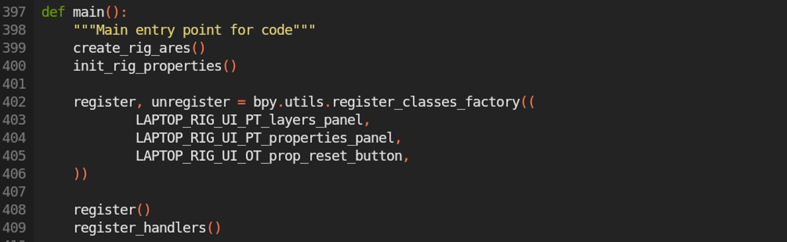Click line number 402 in the gutter
This screenshot has width=787, height=242.
14,102
